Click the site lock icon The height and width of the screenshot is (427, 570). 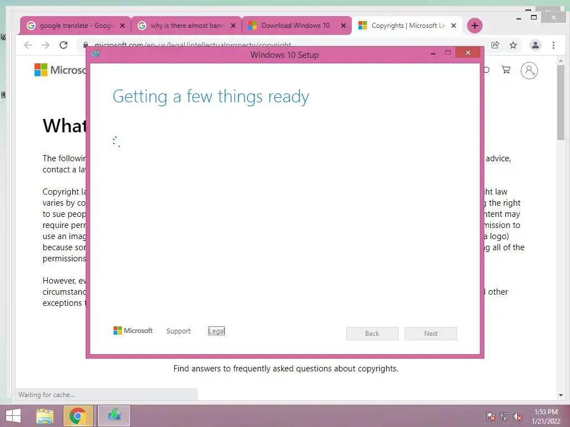85,45
